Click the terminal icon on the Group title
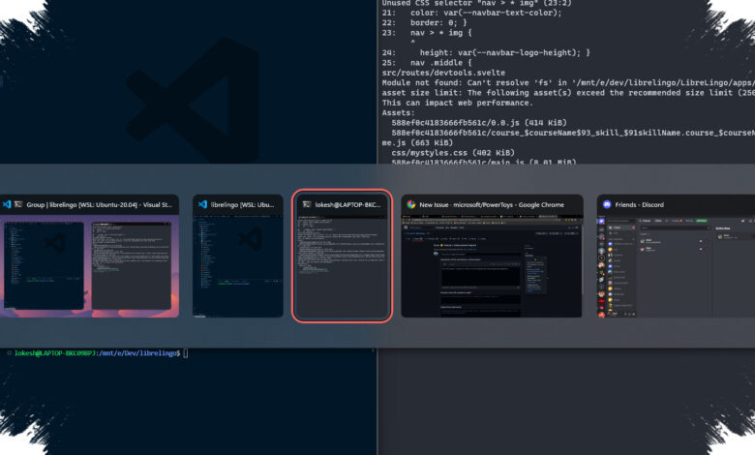Image resolution: width=755 pixels, height=455 pixels. coord(18,204)
